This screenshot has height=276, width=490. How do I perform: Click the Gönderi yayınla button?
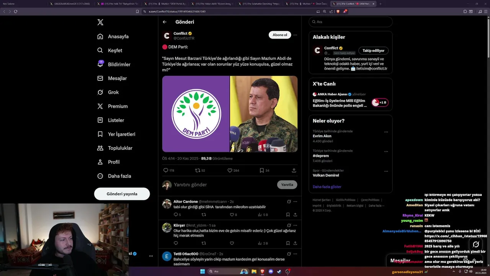point(122,194)
